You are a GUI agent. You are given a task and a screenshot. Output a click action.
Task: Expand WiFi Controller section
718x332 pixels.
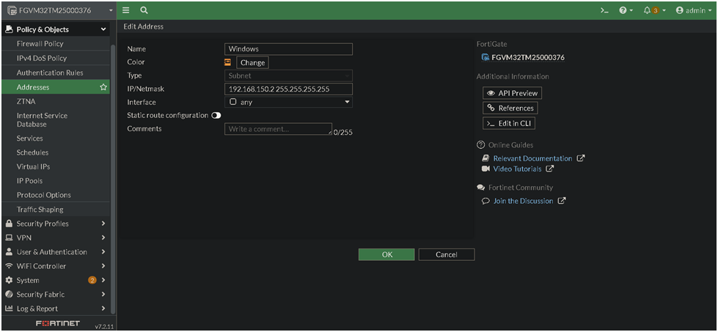55,266
